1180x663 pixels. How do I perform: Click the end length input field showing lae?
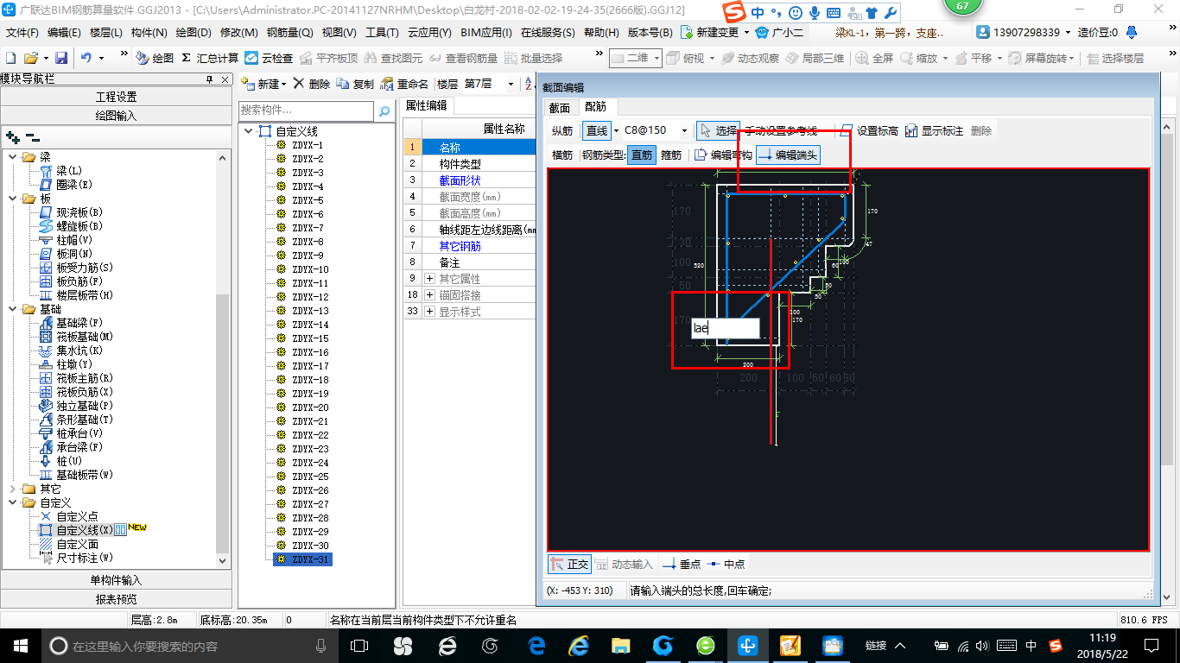click(x=725, y=328)
